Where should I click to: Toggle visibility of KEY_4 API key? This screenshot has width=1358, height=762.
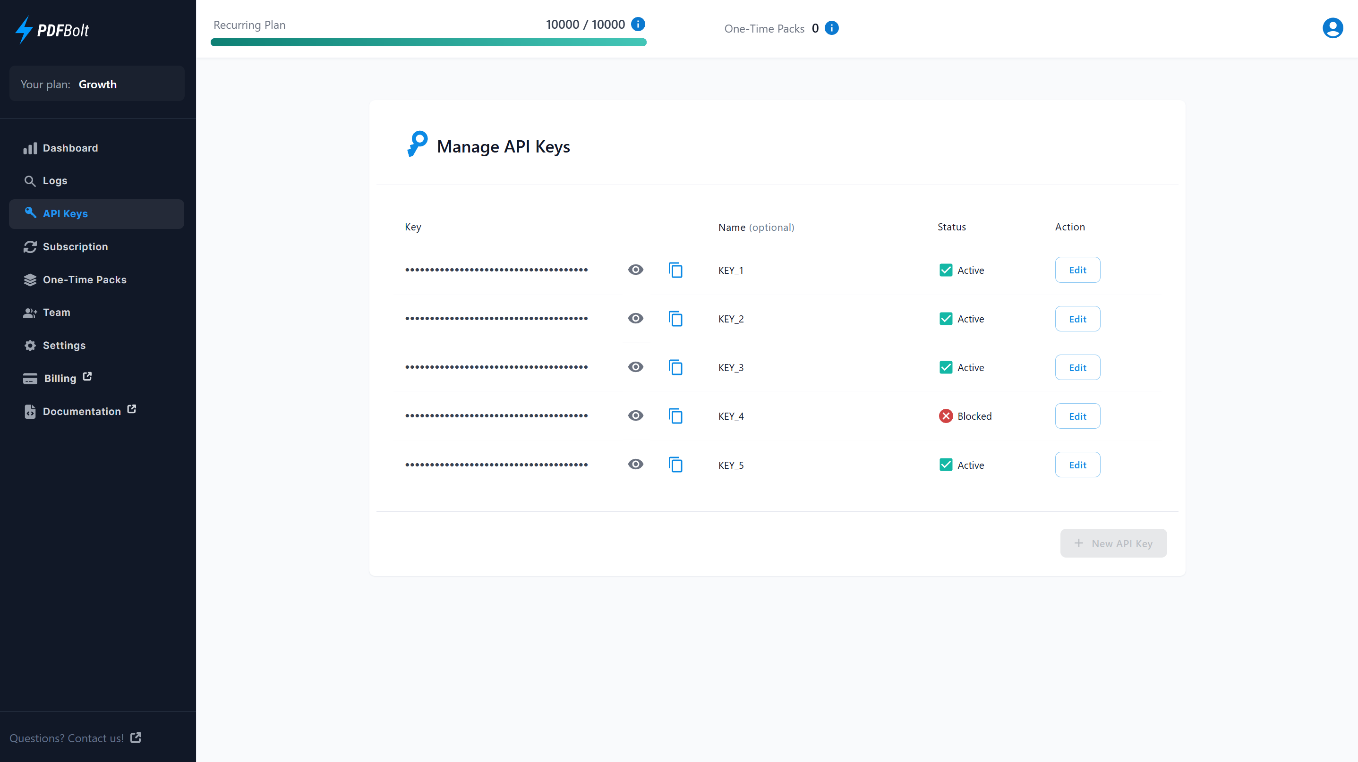point(635,416)
